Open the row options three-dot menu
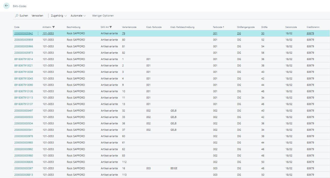 pyautogui.click(x=38, y=34)
